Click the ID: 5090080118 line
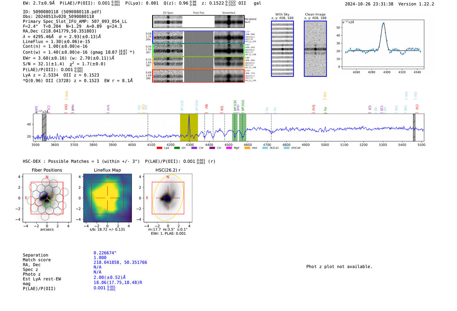This screenshot has height=311, width=457. [62, 12]
